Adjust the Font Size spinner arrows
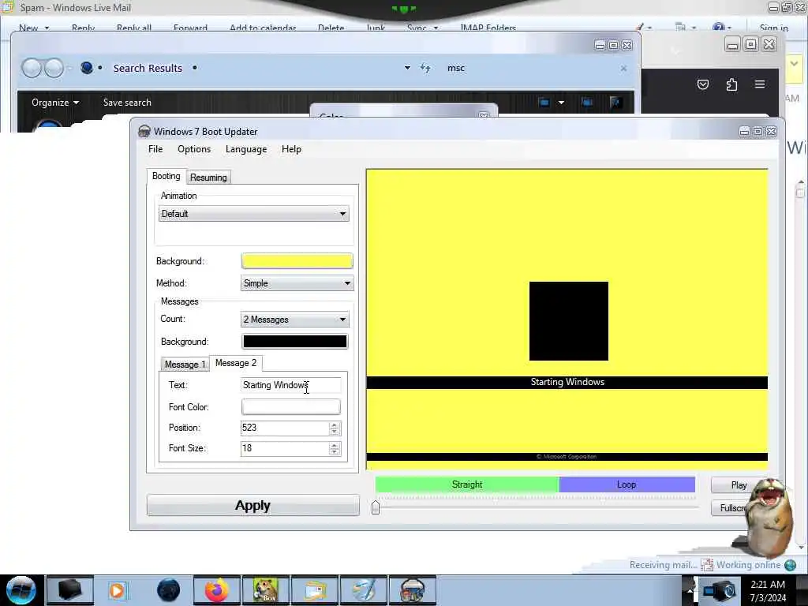This screenshot has width=808, height=606. click(x=335, y=448)
